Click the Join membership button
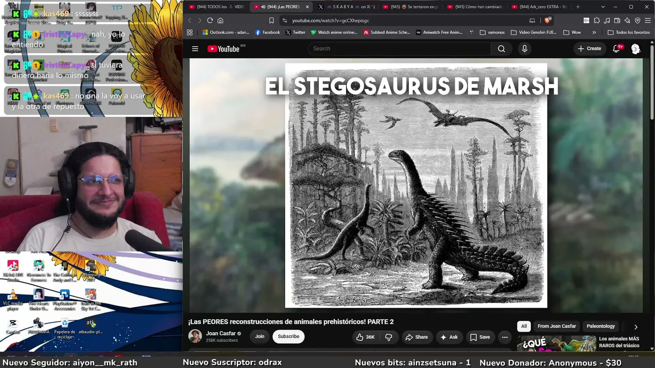The height and width of the screenshot is (368, 655). [x=260, y=337]
